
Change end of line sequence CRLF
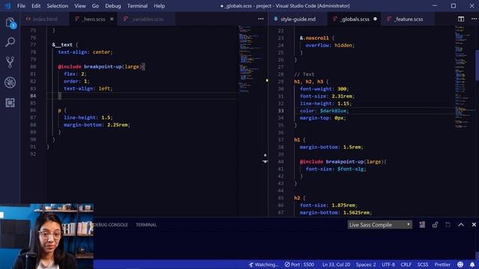(406, 265)
